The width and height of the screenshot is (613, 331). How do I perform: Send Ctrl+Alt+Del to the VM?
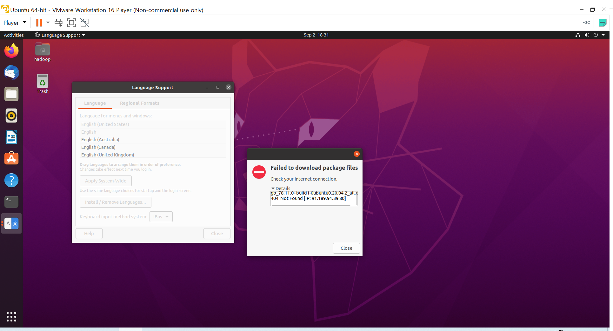point(59,23)
